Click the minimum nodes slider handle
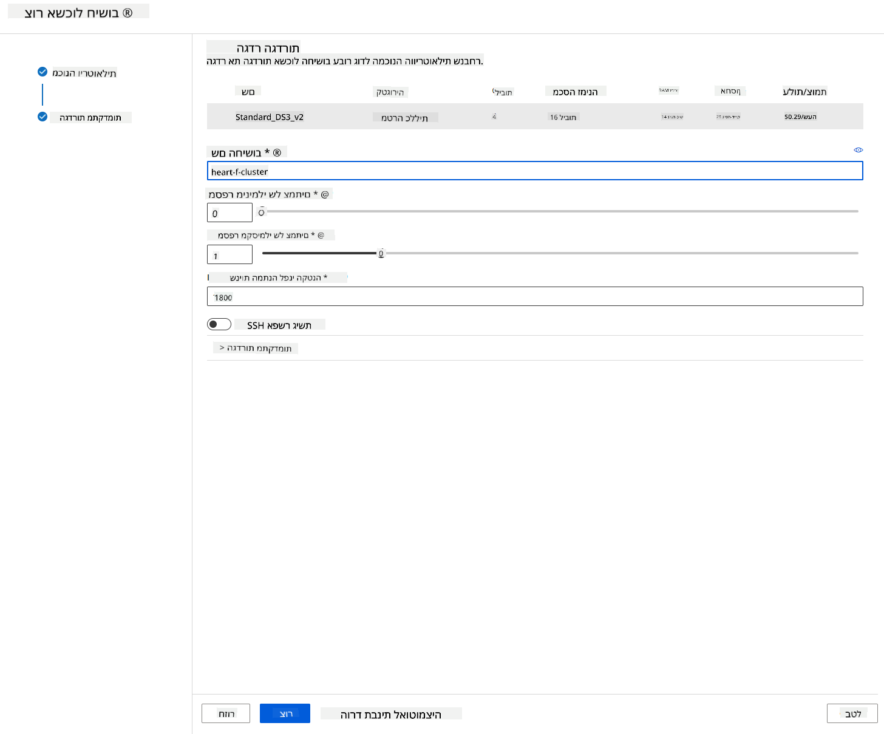Viewport: 884px width, 734px height. coord(262,211)
